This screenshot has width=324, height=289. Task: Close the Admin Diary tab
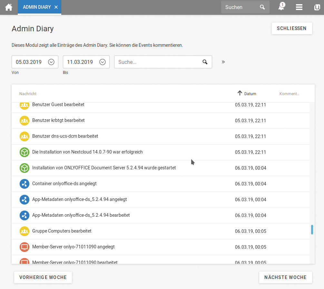[56, 7]
